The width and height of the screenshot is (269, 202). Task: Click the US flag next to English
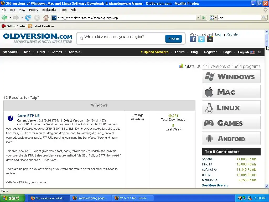pyautogui.click(x=252, y=52)
